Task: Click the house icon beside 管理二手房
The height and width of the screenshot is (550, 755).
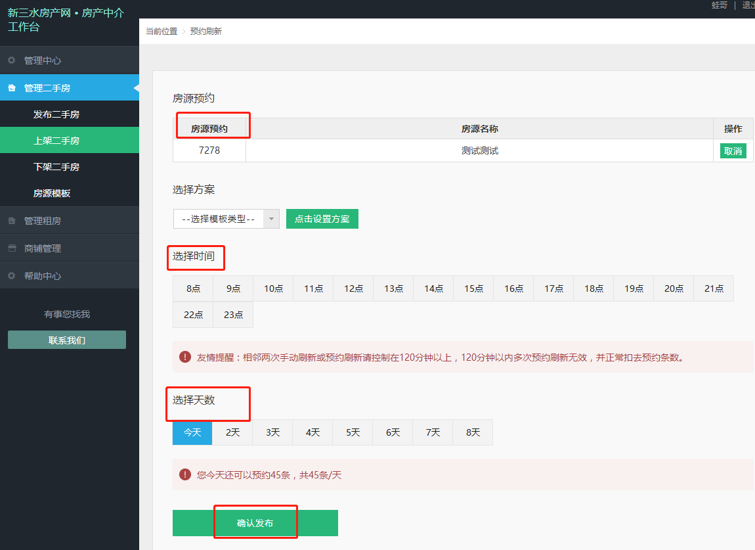Action: coord(12,88)
